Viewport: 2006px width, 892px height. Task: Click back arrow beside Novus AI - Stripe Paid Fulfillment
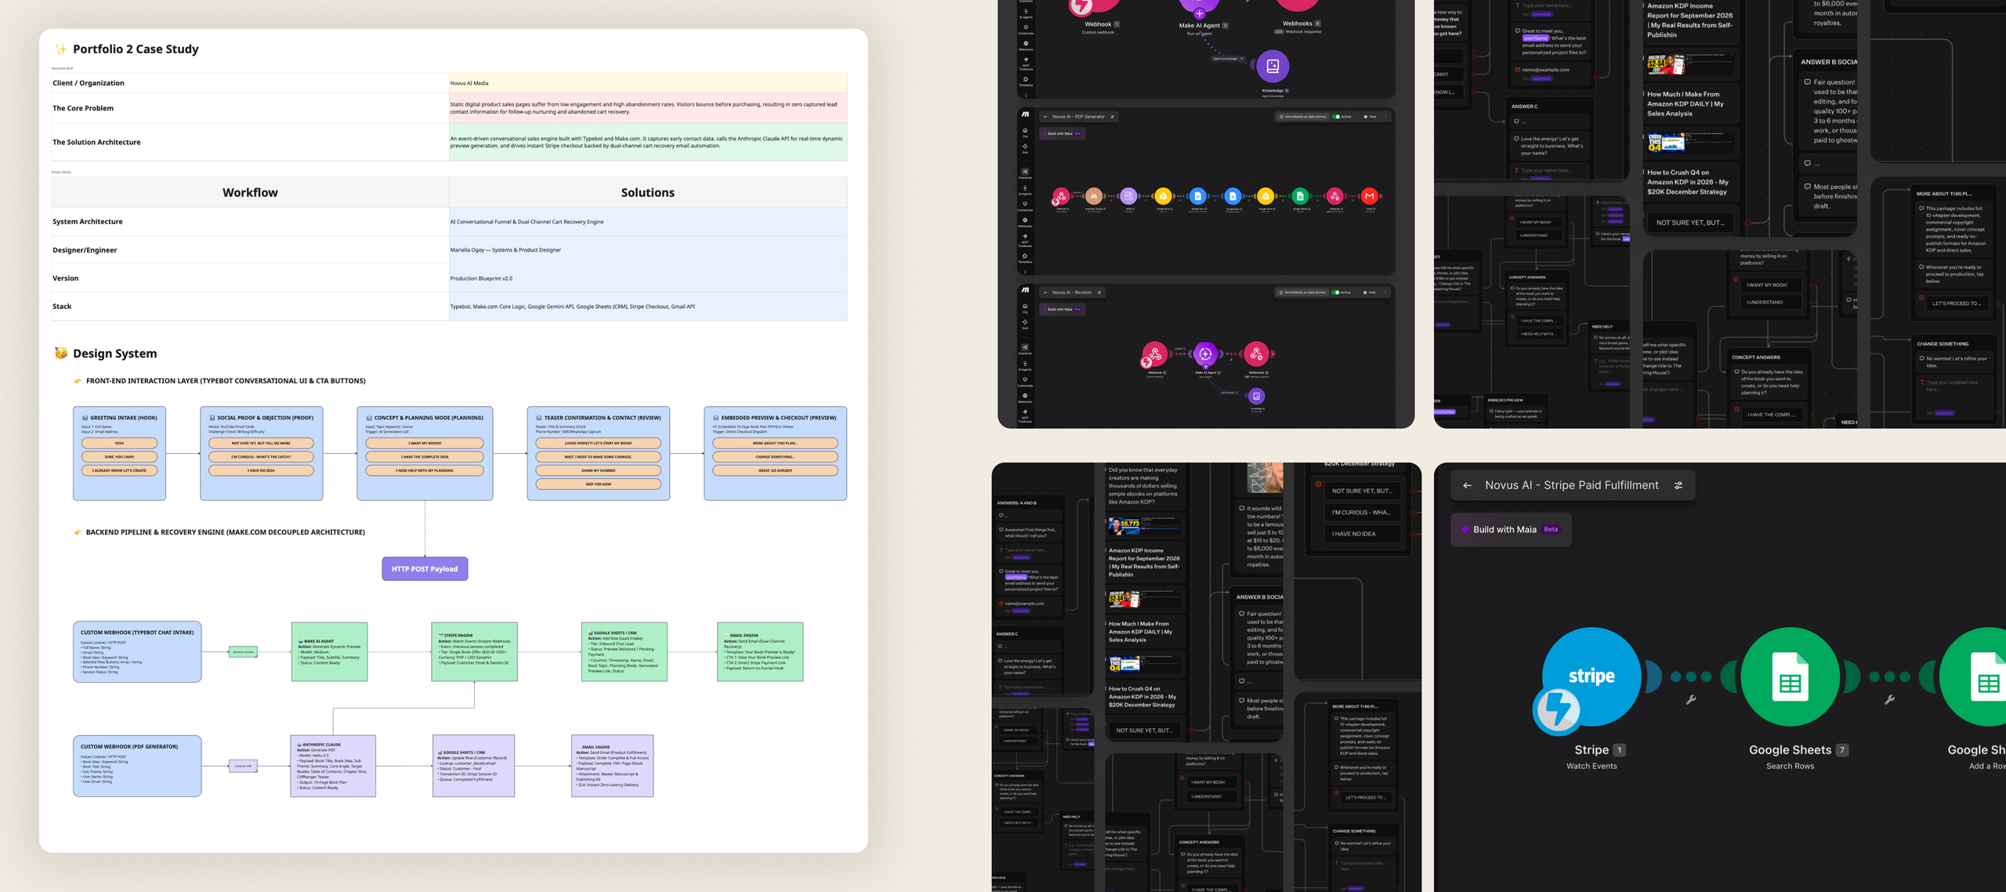pos(1467,486)
